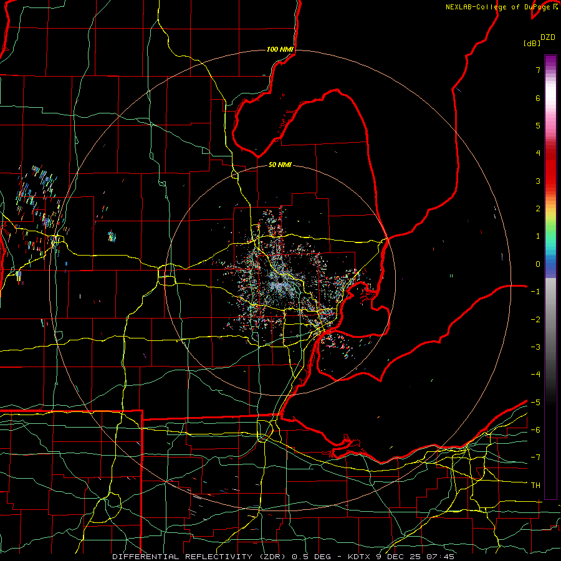
Task: Click the 2 dB tick label on the legend
Action: [538, 209]
